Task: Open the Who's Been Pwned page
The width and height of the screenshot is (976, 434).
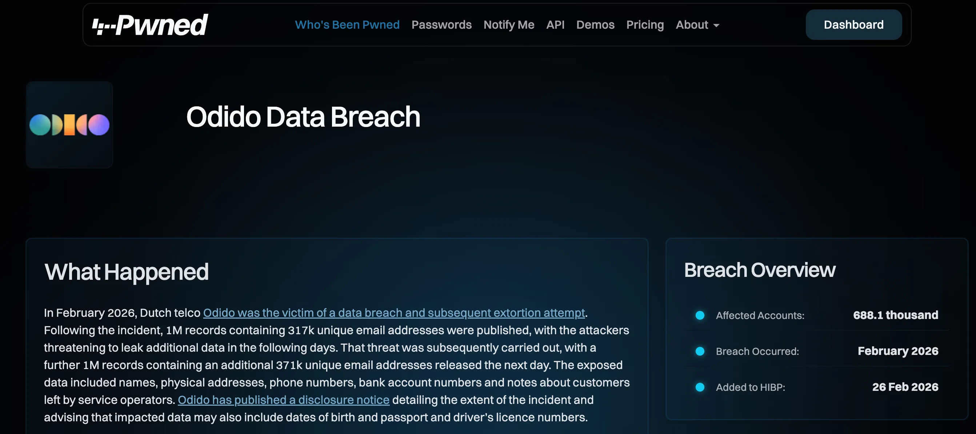Action: coord(347,25)
